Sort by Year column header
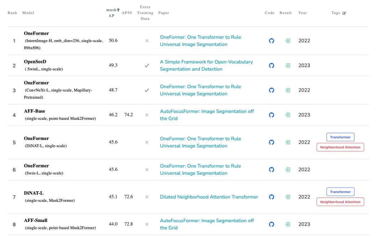 (302, 13)
